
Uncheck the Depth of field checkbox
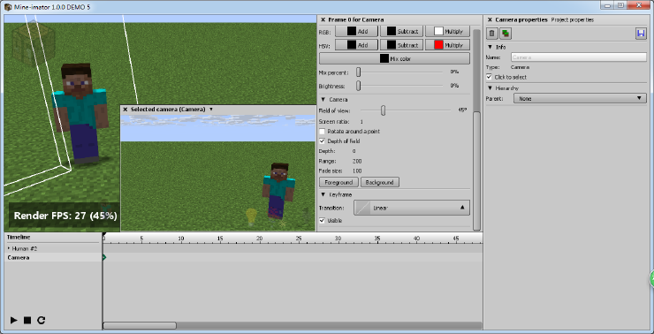pos(322,141)
